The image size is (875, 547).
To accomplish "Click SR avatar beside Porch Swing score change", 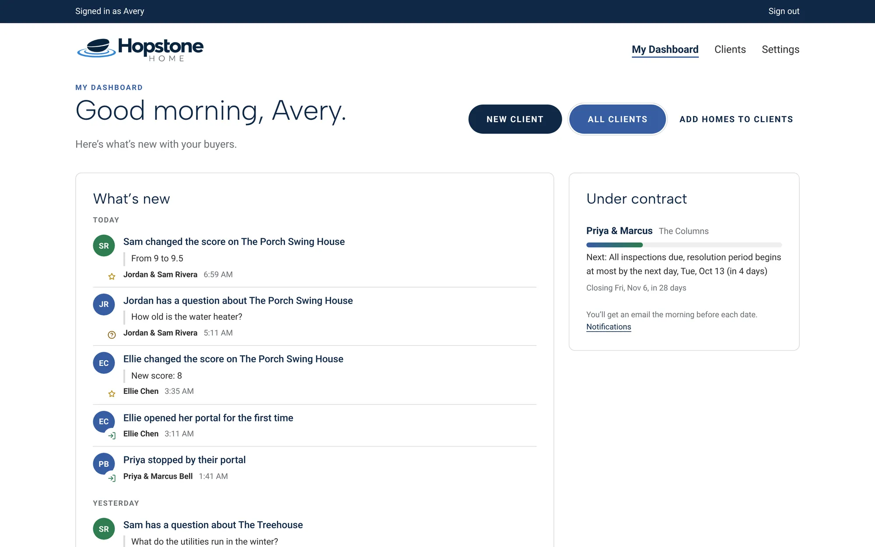I will click(x=104, y=245).
